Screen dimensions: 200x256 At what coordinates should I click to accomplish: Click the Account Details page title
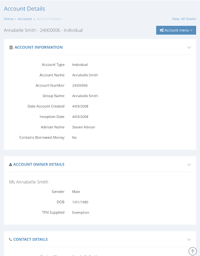tap(24, 8)
